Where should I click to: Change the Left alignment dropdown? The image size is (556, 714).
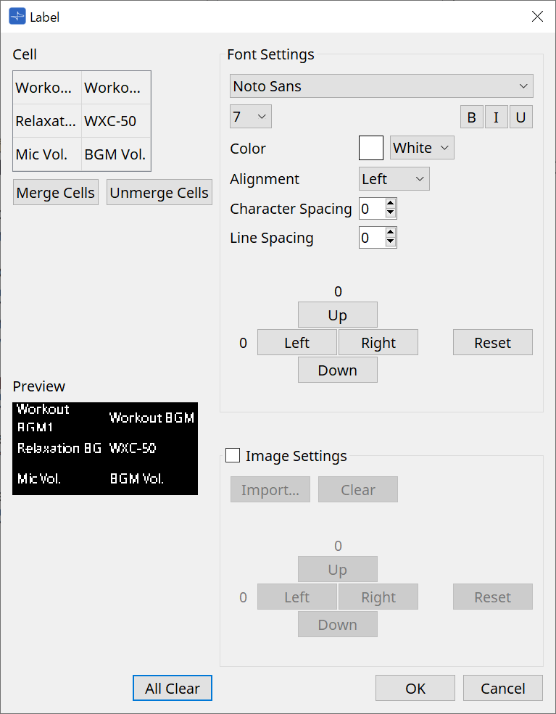[394, 178]
